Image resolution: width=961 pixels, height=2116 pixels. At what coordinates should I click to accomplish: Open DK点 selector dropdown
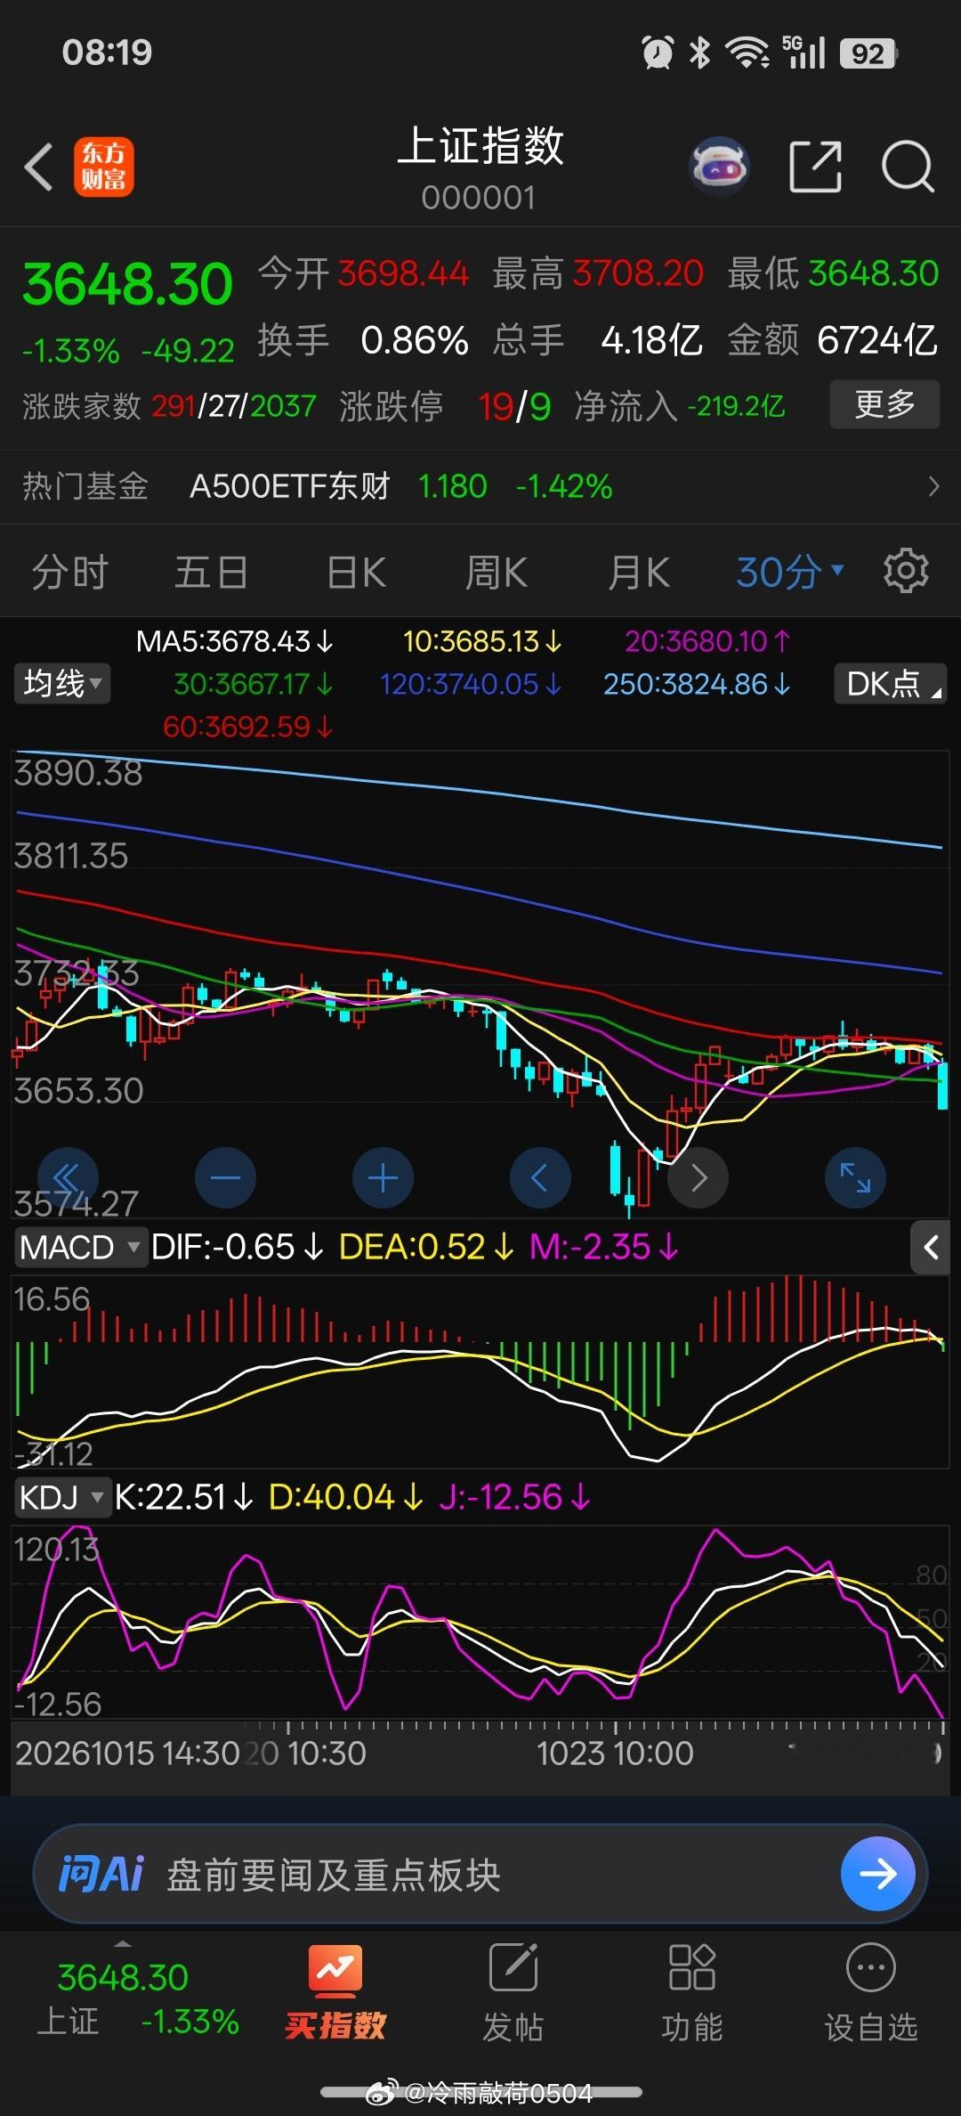click(x=890, y=684)
